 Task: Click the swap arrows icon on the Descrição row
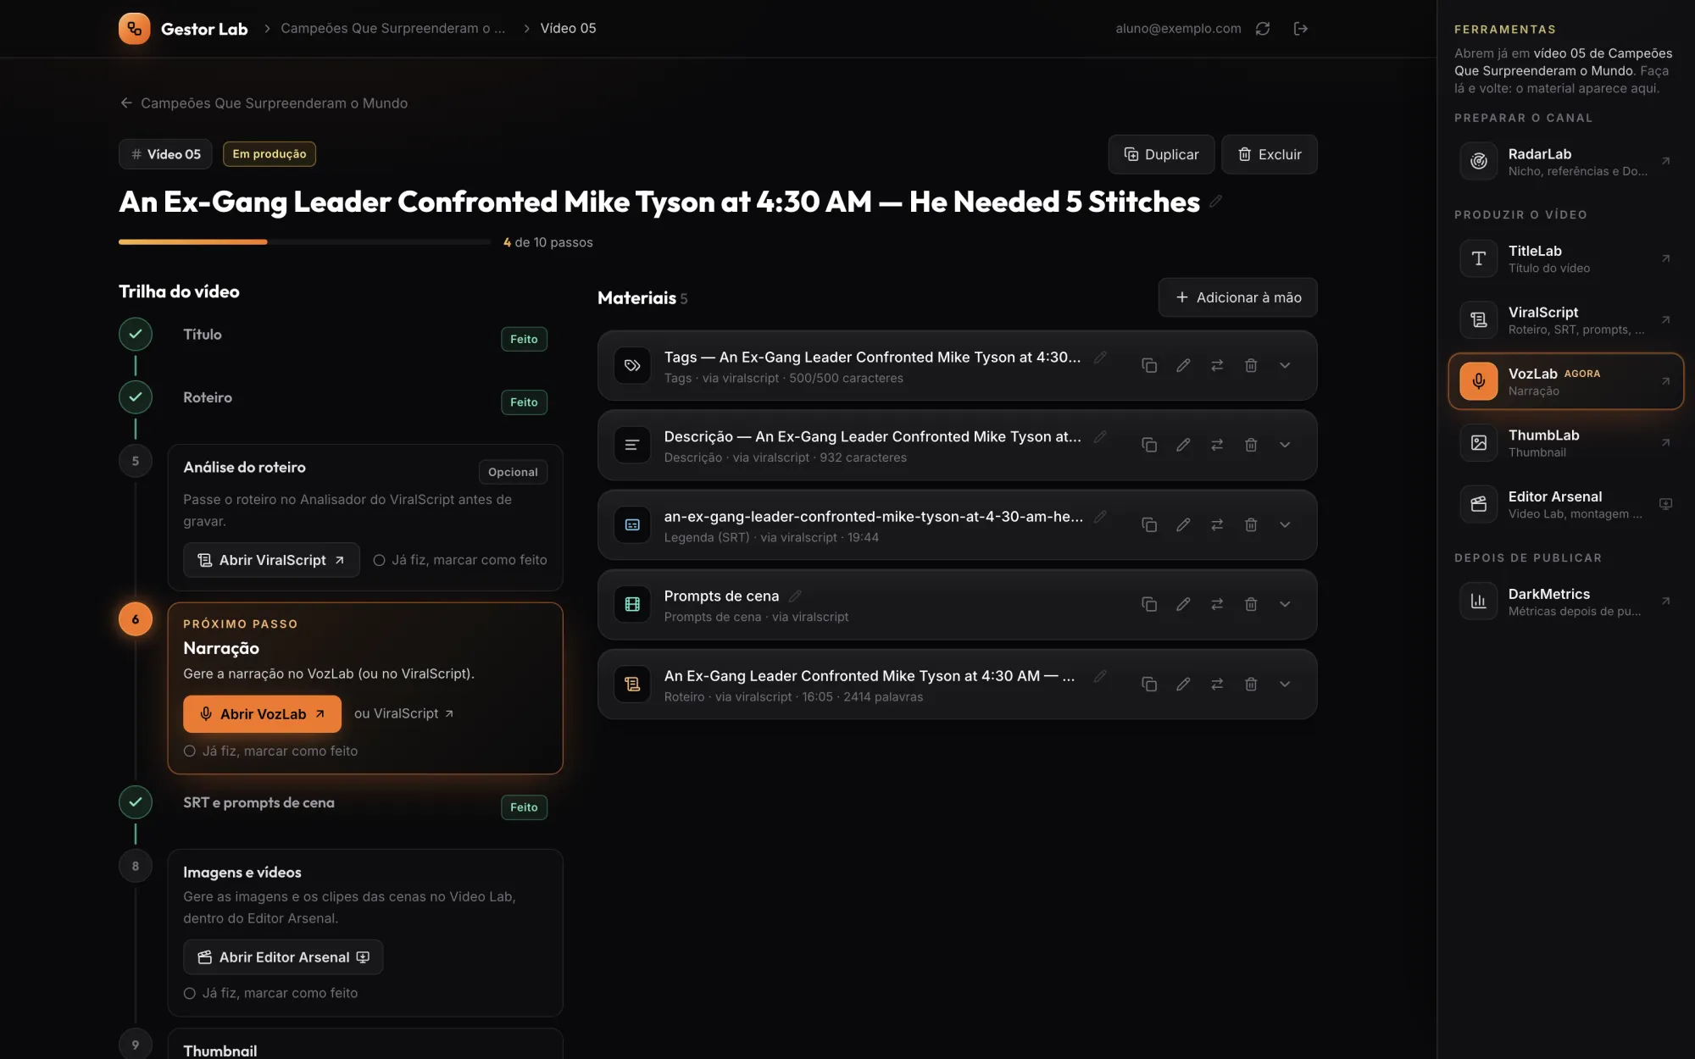(x=1217, y=445)
